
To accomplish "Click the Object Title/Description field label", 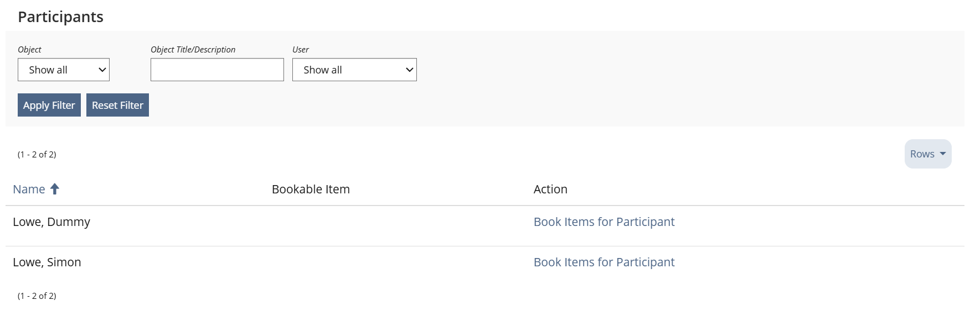I will pyautogui.click(x=193, y=50).
